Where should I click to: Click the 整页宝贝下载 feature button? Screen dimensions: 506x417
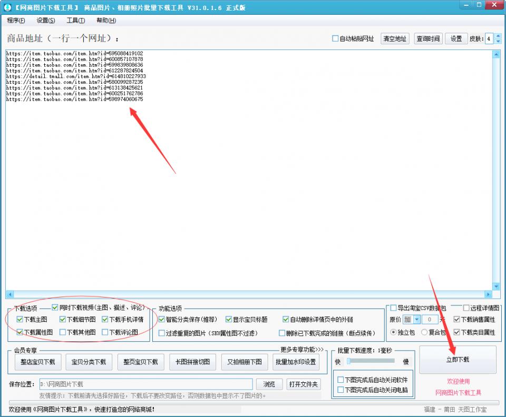click(140, 362)
